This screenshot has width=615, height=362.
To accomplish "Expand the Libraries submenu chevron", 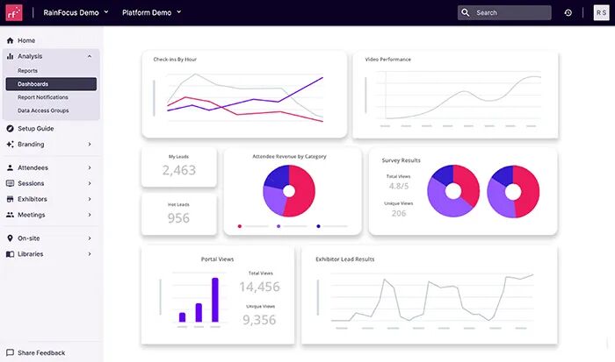I will point(90,254).
